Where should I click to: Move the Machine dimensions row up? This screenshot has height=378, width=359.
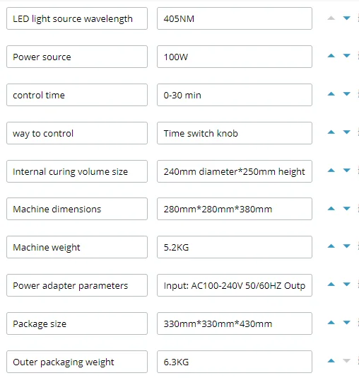[331, 209]
